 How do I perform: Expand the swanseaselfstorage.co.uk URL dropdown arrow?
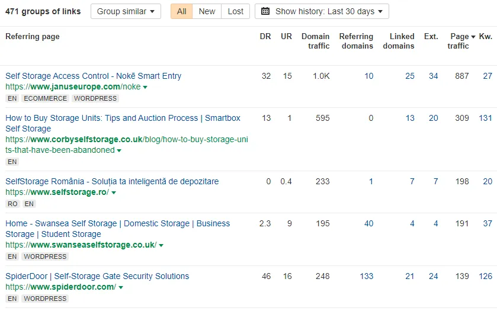[x=161, y=245]
